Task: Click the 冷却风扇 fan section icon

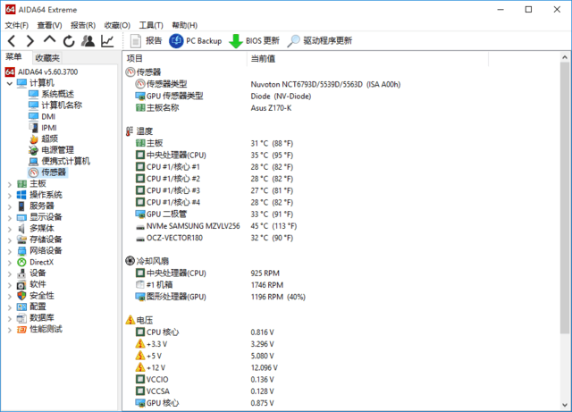Action: 130,261
